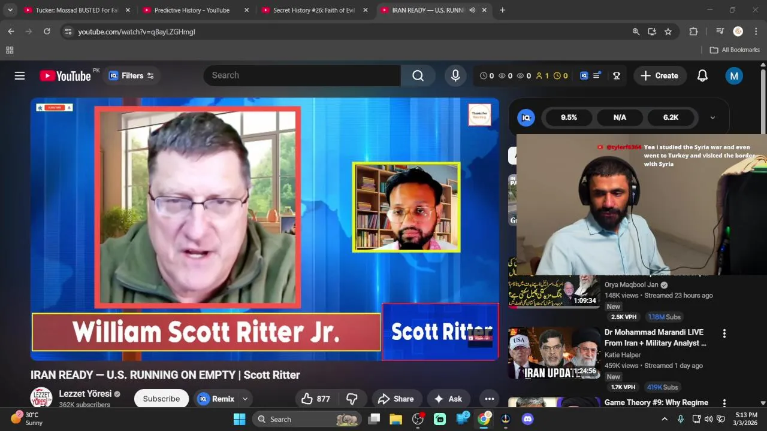The image size is (767, 431).
Task: Click the yellow clock counter in header
Action: pos(560,75)
